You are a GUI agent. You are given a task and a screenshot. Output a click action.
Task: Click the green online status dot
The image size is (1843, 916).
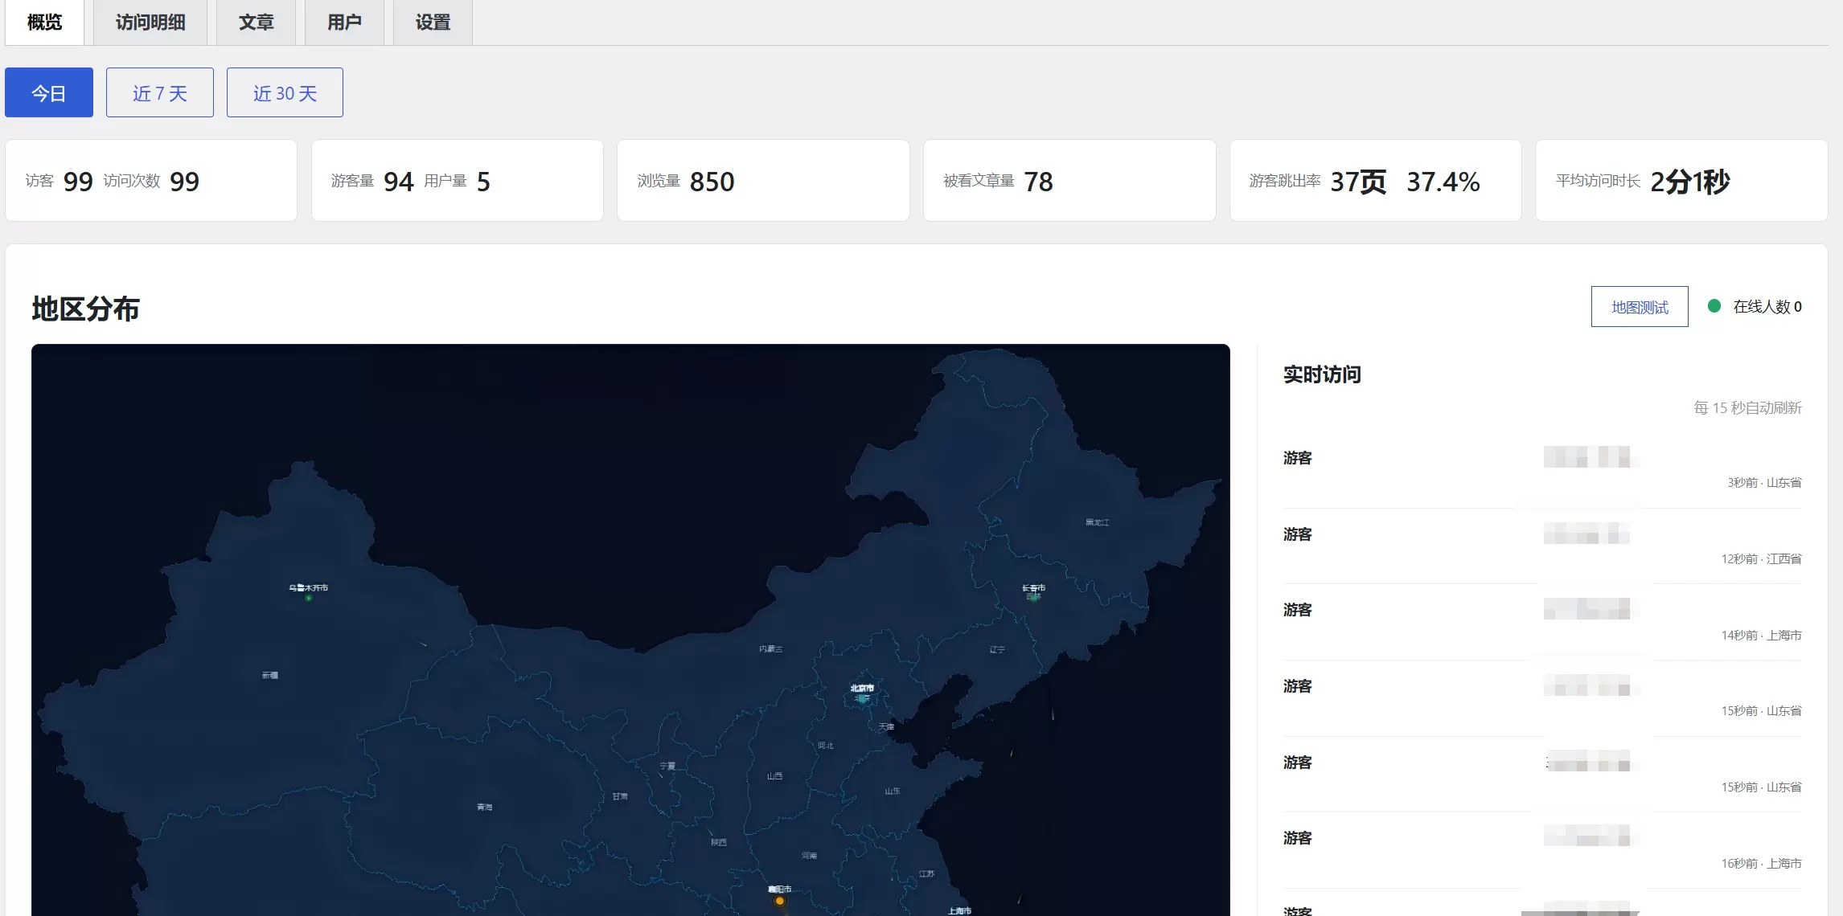(x=1714, y=306)
